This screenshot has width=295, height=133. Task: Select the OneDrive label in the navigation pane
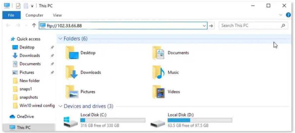click(x=25, y=117)
